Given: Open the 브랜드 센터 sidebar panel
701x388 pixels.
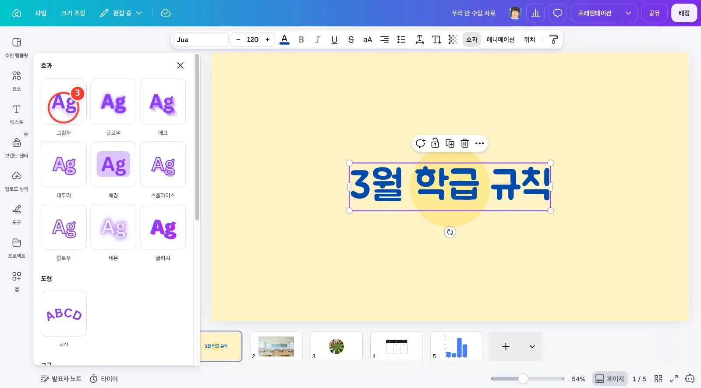Looking at the screenshot, I should (17, 148).
